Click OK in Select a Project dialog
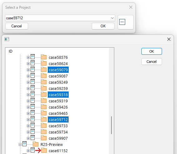This screenshot has width=177, height=154. pos(103,26)
